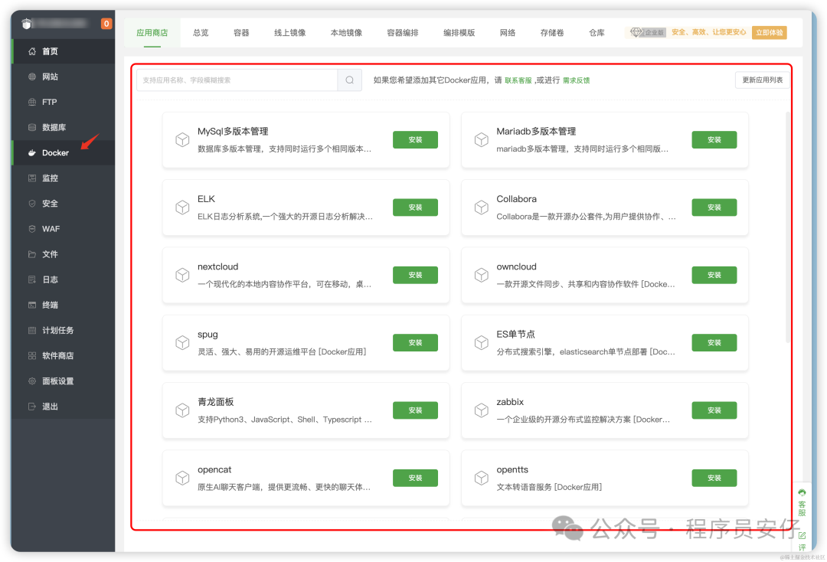
Task: Click the 立即体验 button
Action: pos(770,32)
